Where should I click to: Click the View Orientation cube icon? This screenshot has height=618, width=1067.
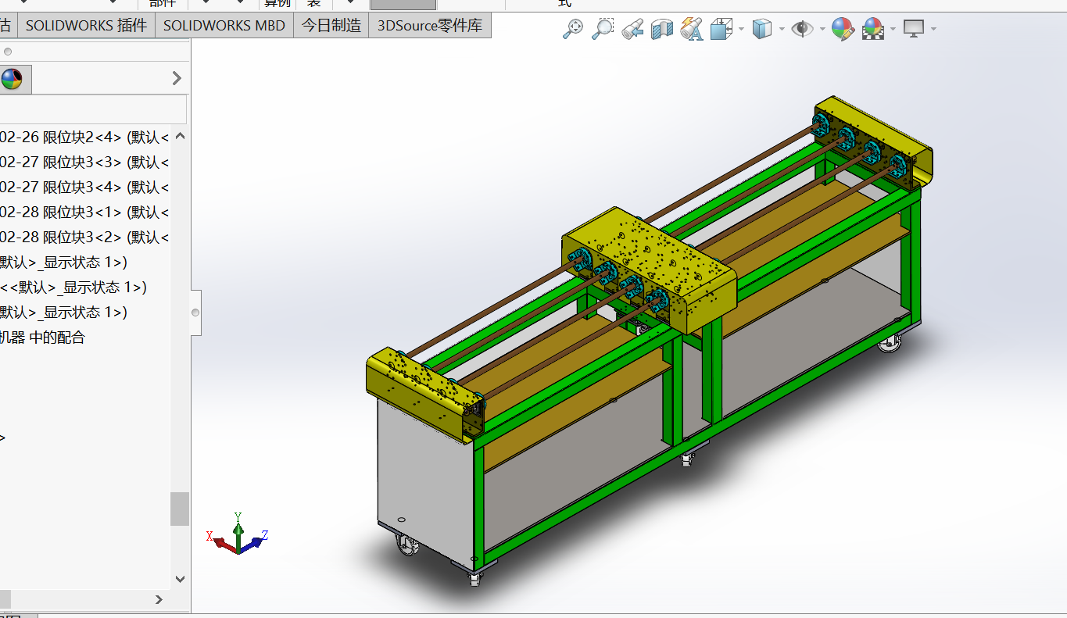tap(721, 29)
